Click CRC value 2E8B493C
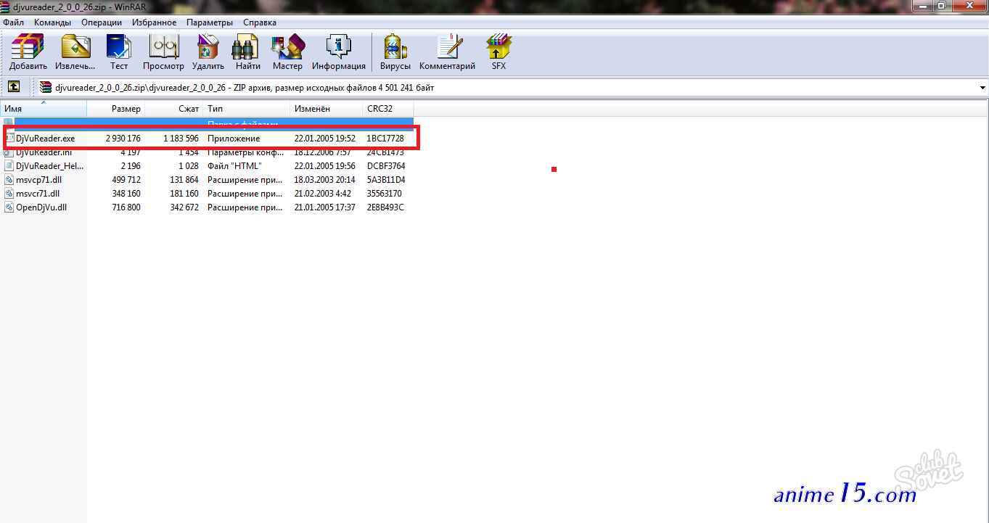 click(385, 207)
